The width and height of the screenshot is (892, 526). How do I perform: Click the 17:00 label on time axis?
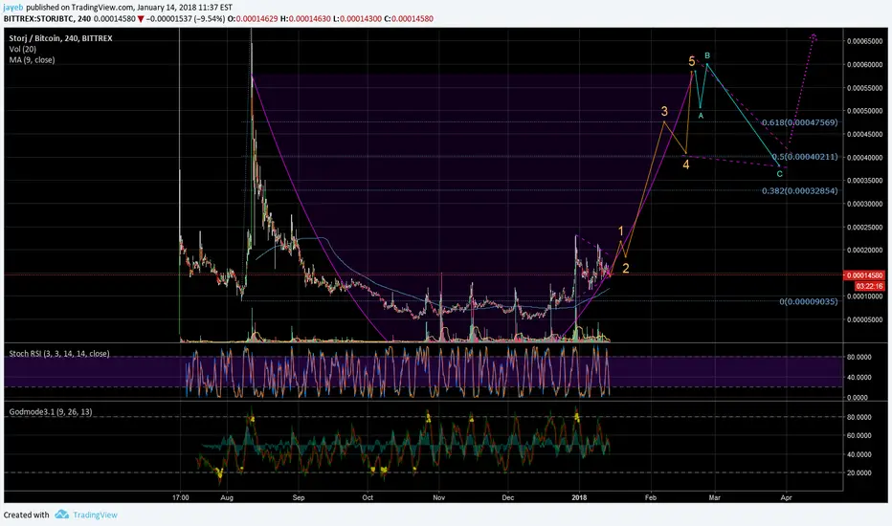[x=181, y=497]
